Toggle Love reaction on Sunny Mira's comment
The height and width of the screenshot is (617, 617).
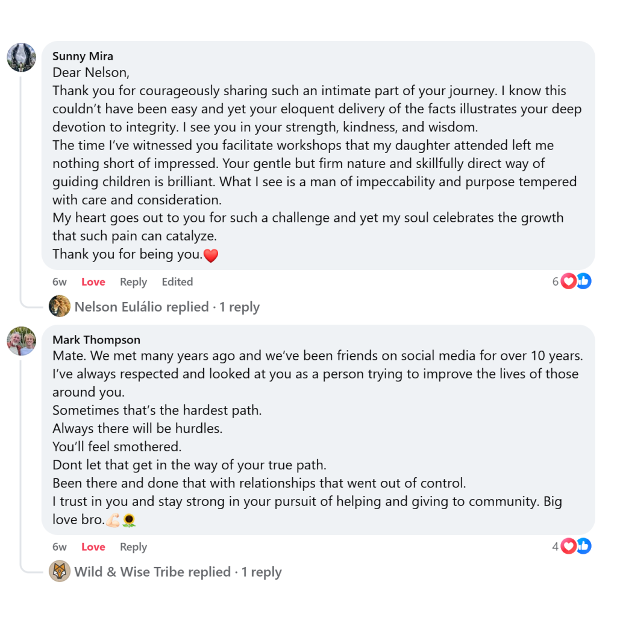93,282
